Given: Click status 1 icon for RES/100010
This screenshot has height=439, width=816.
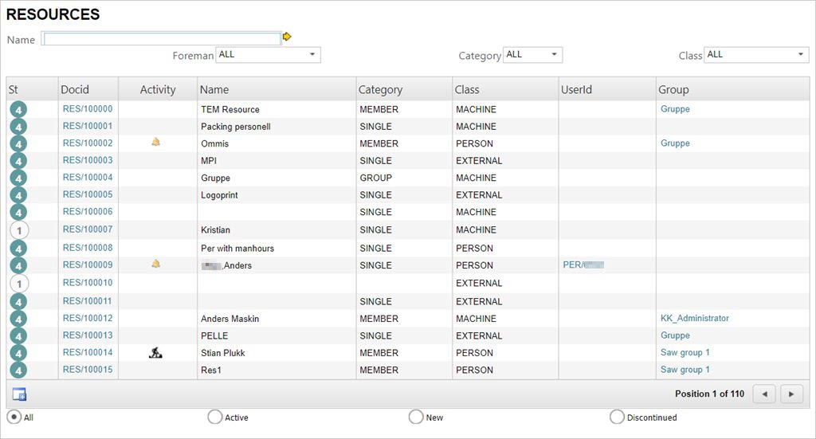Looking at the screenshot, I should pos(19,283).
